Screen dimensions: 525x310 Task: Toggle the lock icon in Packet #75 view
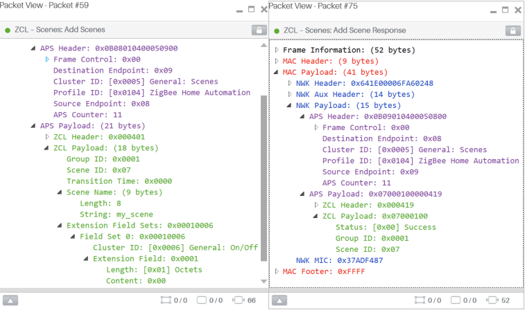coord(513,30)
